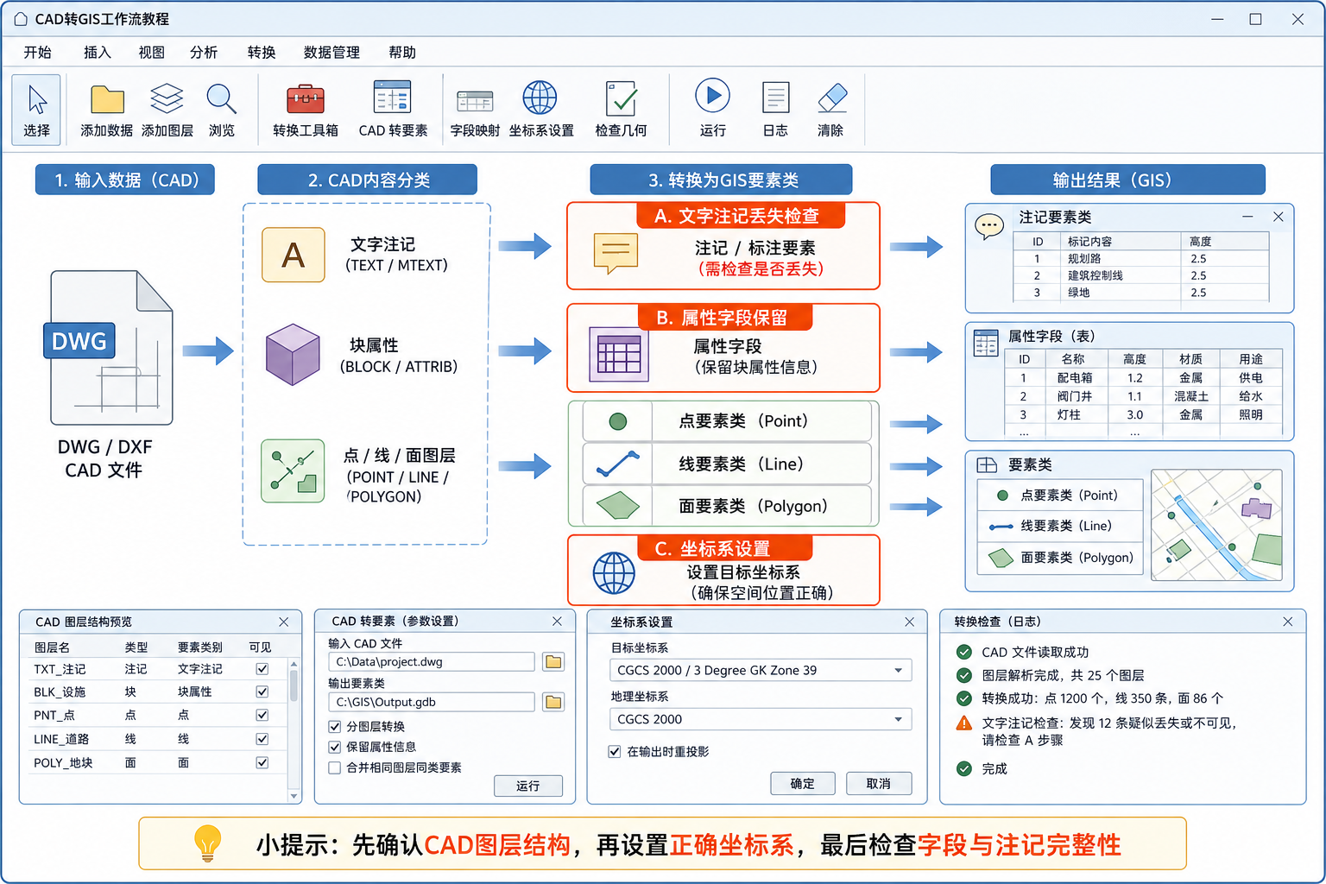This screenshot has height=884, width=1326.
Task: Click down arrow of layer list scrollbar
Action: (294, 796)
